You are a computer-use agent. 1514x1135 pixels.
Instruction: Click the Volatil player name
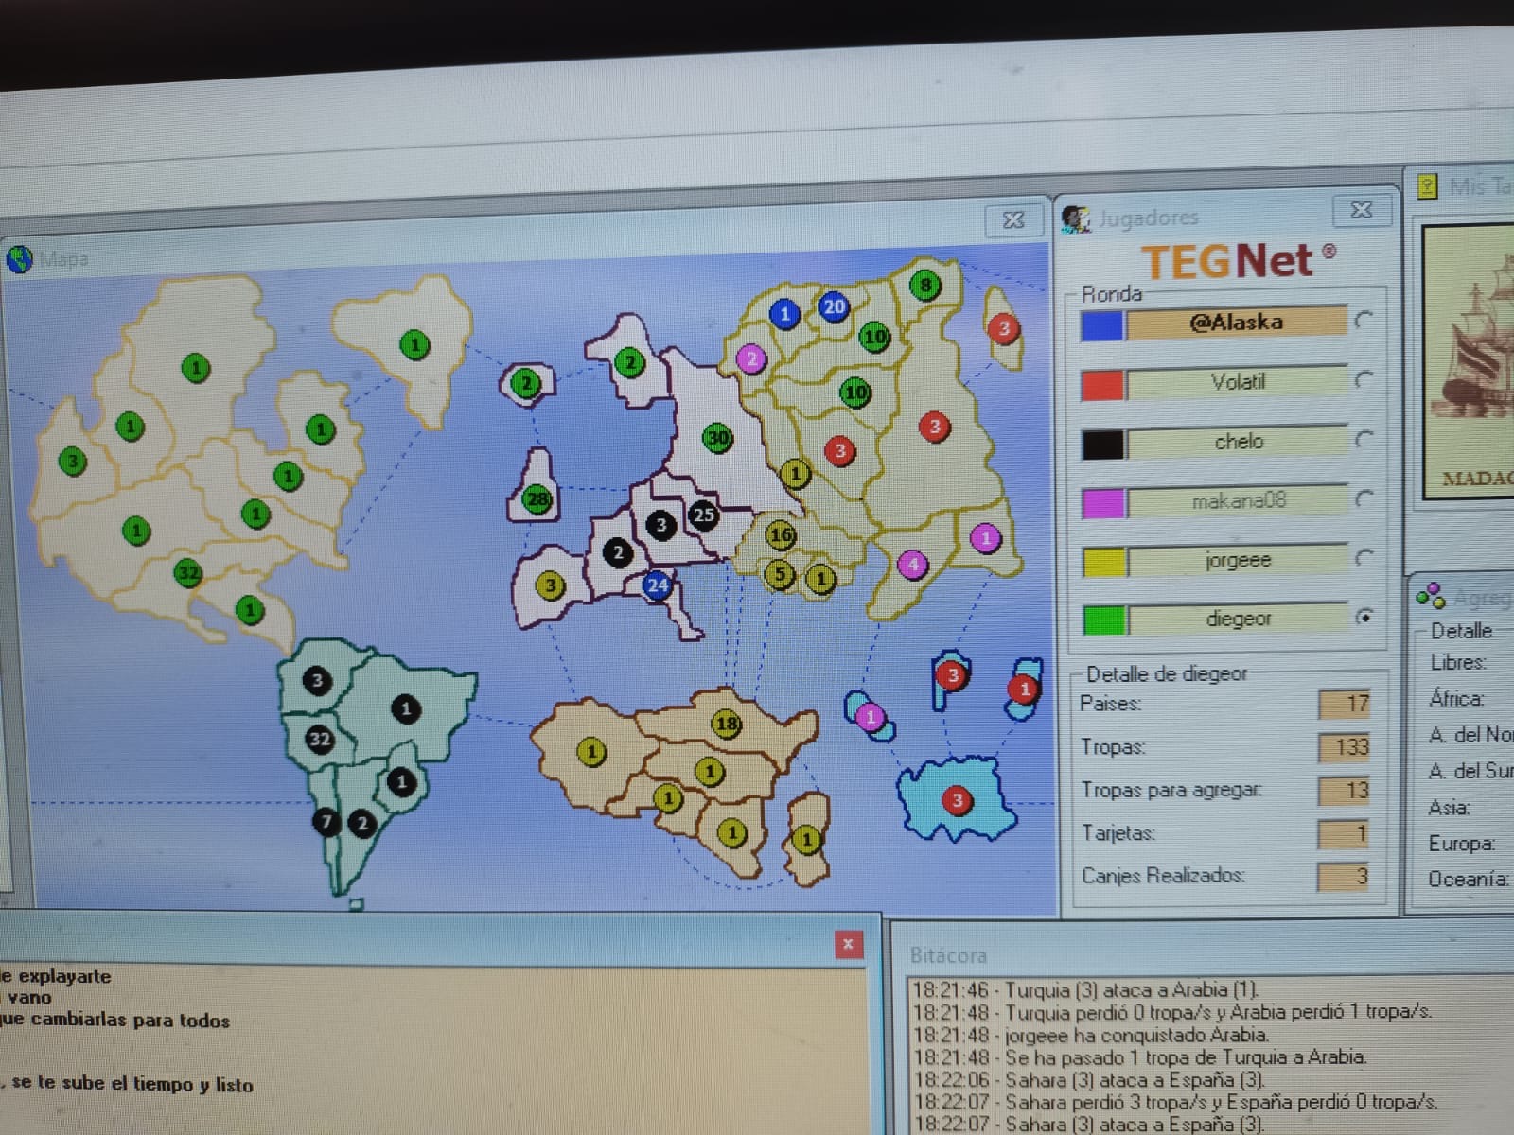tap(1238, 382)
